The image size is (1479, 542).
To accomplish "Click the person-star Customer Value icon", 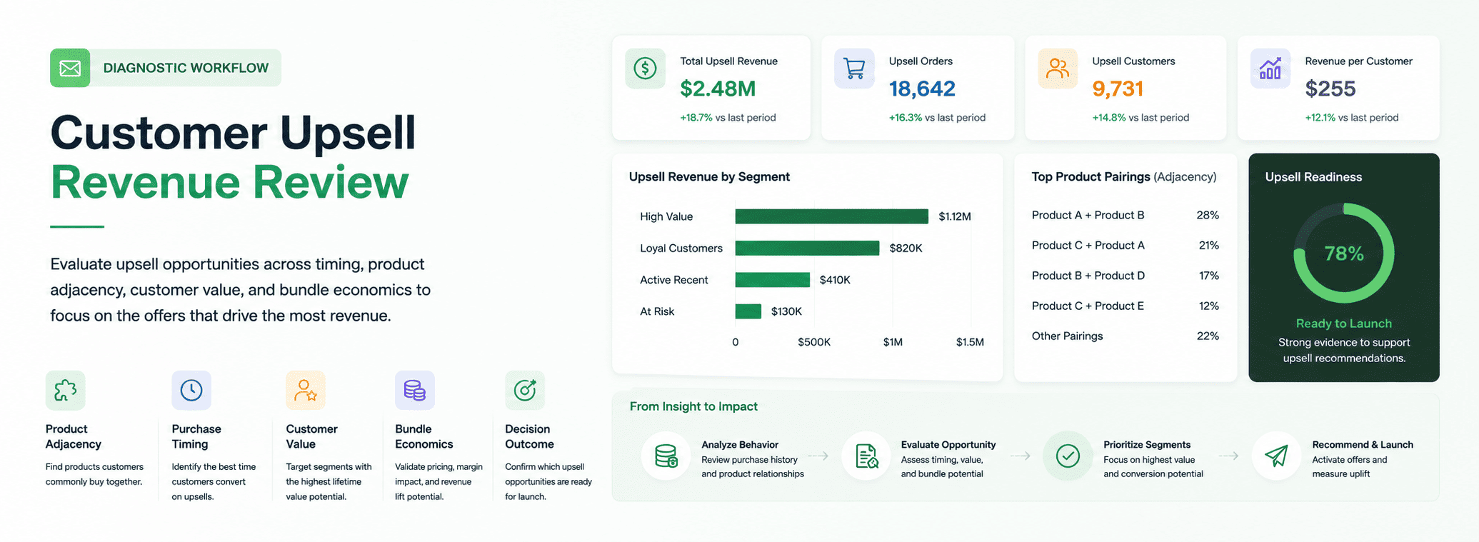I will [306, 390].
